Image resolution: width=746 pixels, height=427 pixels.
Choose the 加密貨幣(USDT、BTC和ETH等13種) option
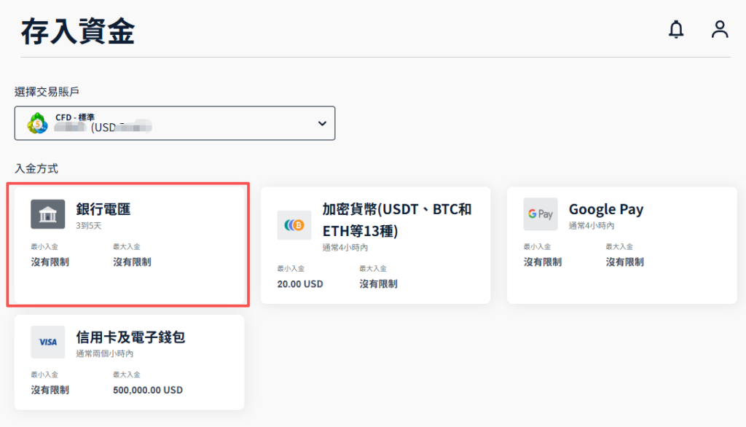point(375,243)
